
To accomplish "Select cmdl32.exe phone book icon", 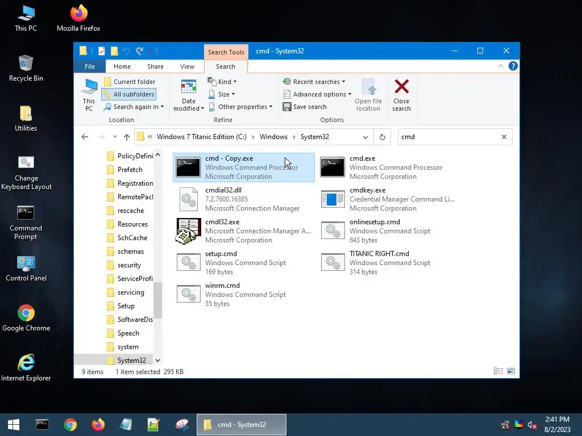I will tap(188, 231).
